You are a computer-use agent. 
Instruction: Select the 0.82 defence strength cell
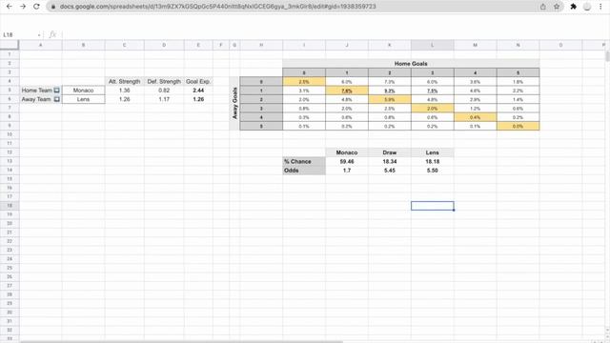coord(164,91)
